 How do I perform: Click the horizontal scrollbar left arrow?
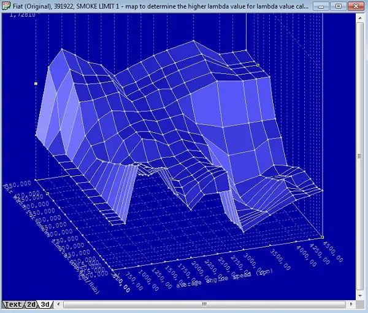(59, 304)
